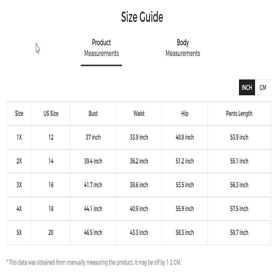The height and width of the screenshot is (272, 272).
Task: Click the Size Guide heading
Action: 142,17
